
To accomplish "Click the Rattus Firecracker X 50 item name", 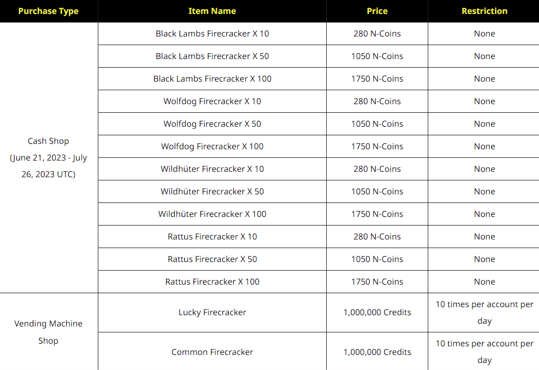I will [x=212, y=259].
